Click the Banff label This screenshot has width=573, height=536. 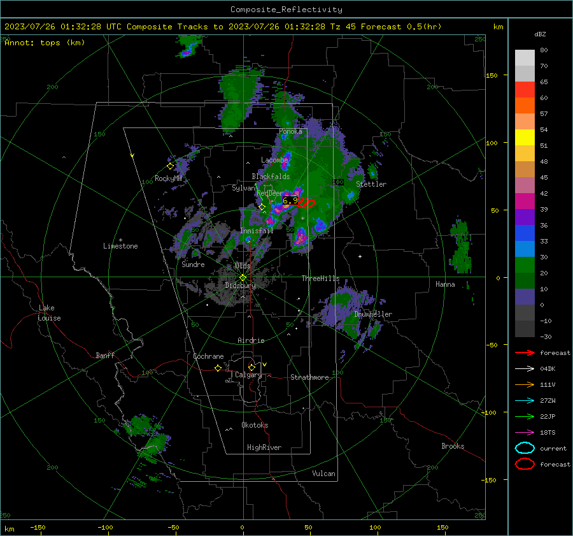point(105,355)
